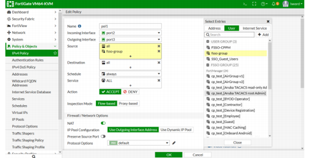Open Authentication Rules page

[28, 60]
